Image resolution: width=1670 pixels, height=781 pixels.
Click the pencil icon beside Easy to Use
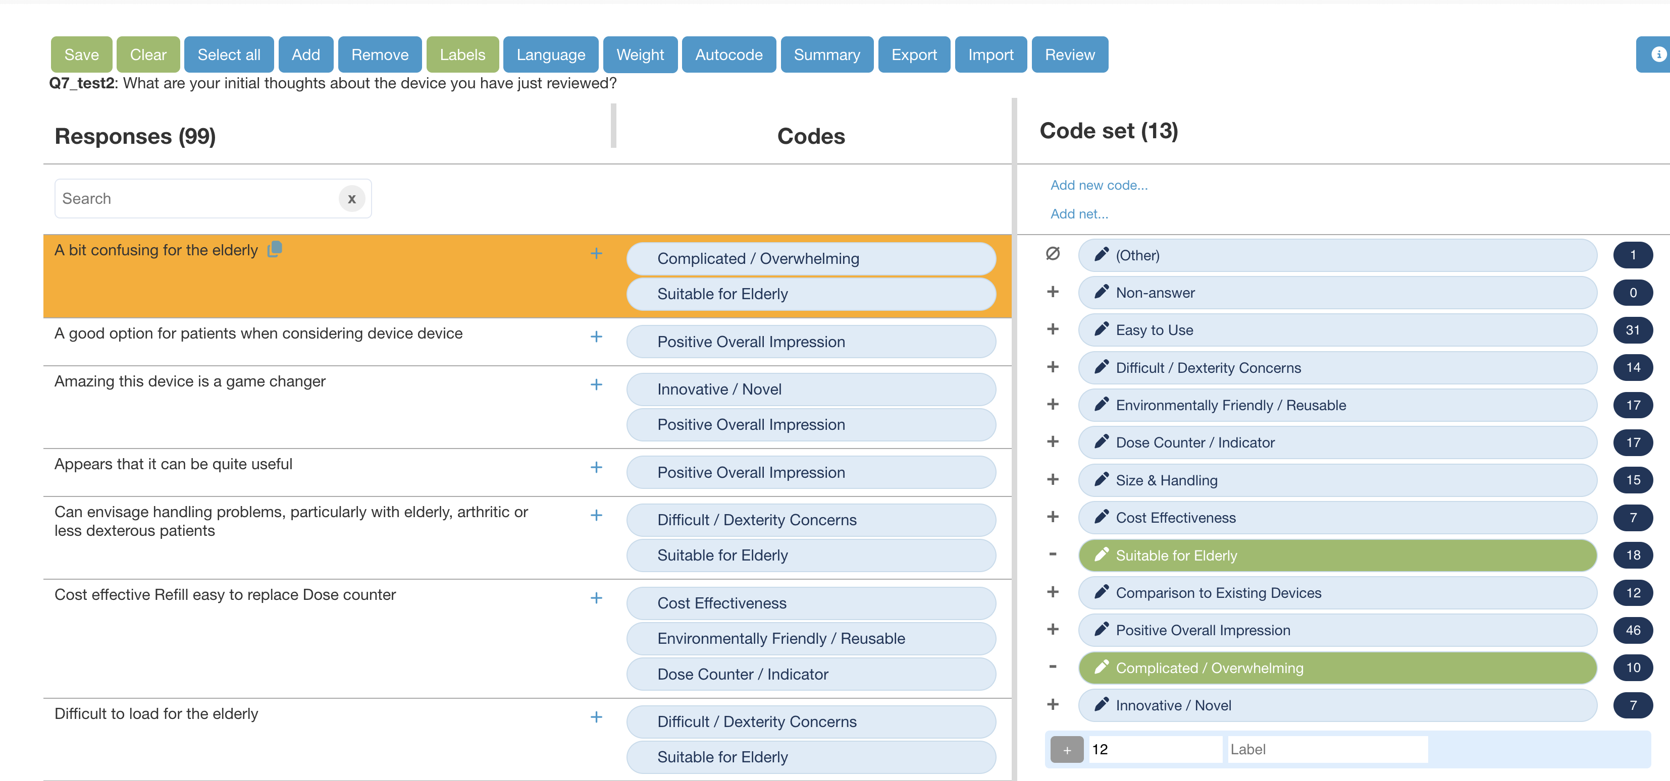tap(1101, 330)
